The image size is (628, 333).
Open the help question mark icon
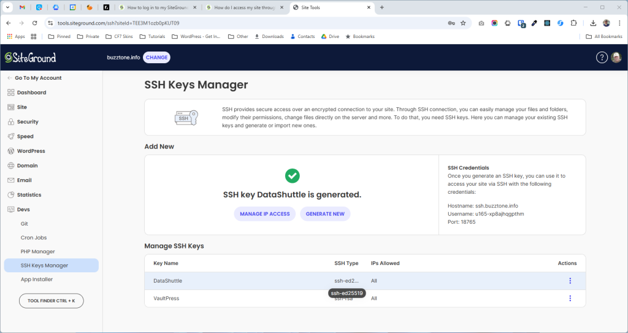click(x=602, y=57)
